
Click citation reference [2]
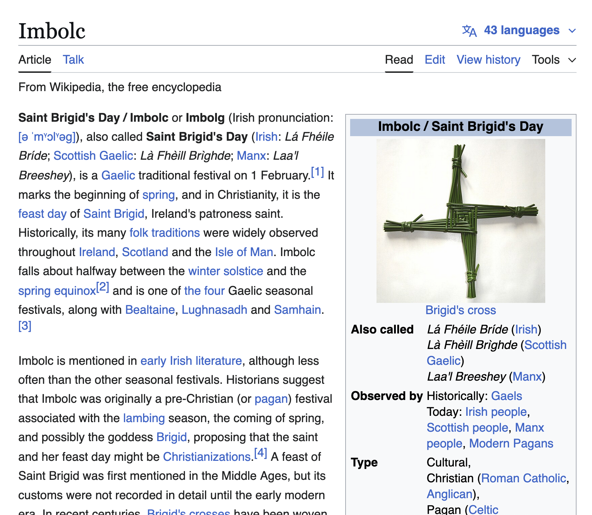point(103,287)
